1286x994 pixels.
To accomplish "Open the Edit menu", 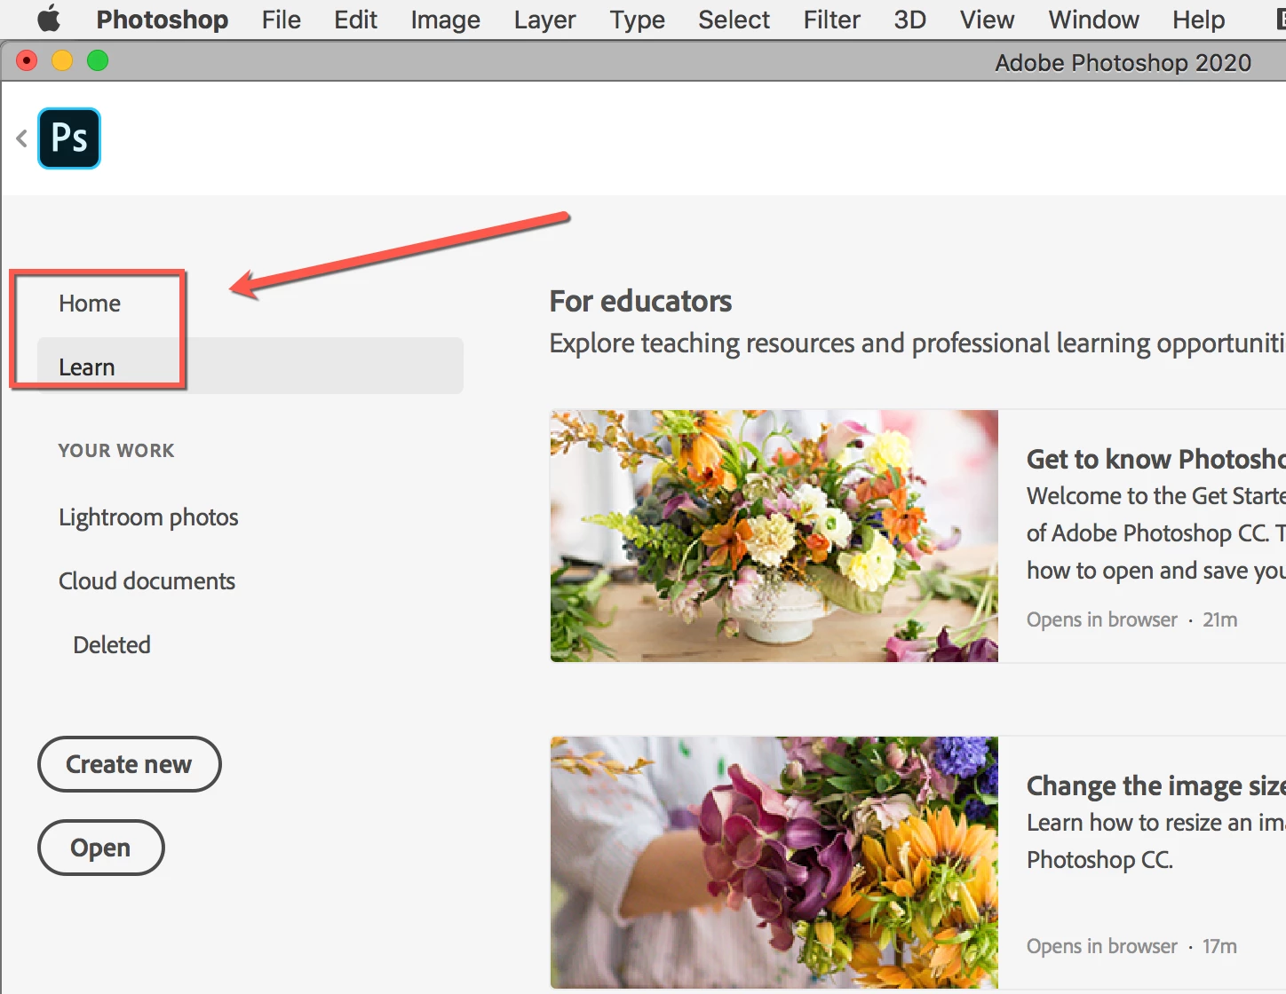I will [356, 20].
